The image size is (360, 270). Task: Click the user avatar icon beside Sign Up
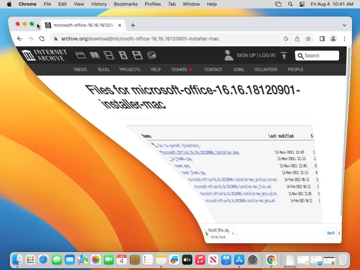tap(229, 55)
